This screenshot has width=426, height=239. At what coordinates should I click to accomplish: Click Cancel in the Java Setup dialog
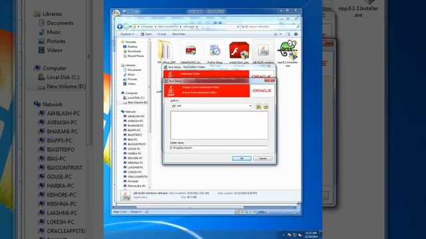pyautogui.click(x=262, y=158)
